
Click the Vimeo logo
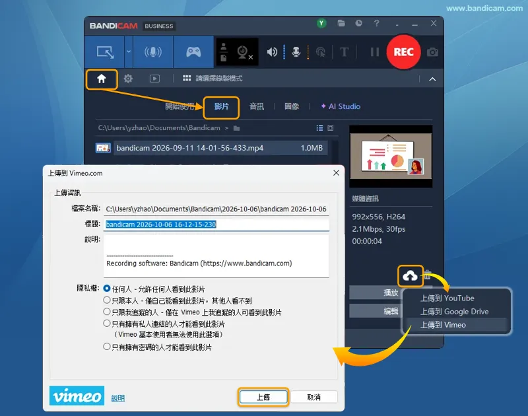(x=77, y=396)
